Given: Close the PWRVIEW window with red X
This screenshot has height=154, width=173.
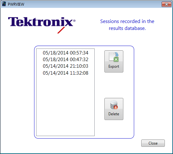Looking at the screenshot, I should tap(166, 4).
